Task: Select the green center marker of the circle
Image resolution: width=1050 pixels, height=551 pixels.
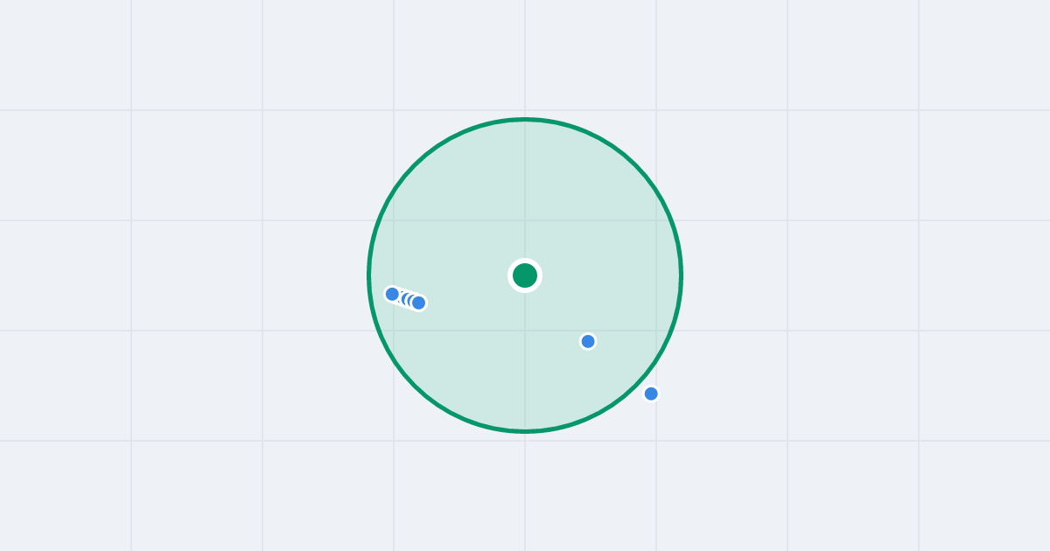Action: click(525, 275)
